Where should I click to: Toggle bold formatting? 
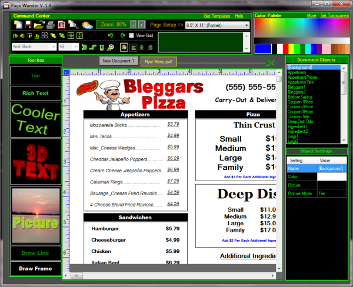click(85, 47)
